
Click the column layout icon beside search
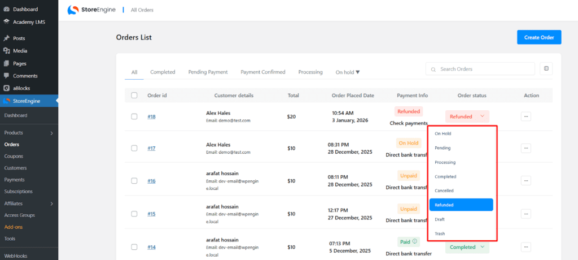(546, 69)
